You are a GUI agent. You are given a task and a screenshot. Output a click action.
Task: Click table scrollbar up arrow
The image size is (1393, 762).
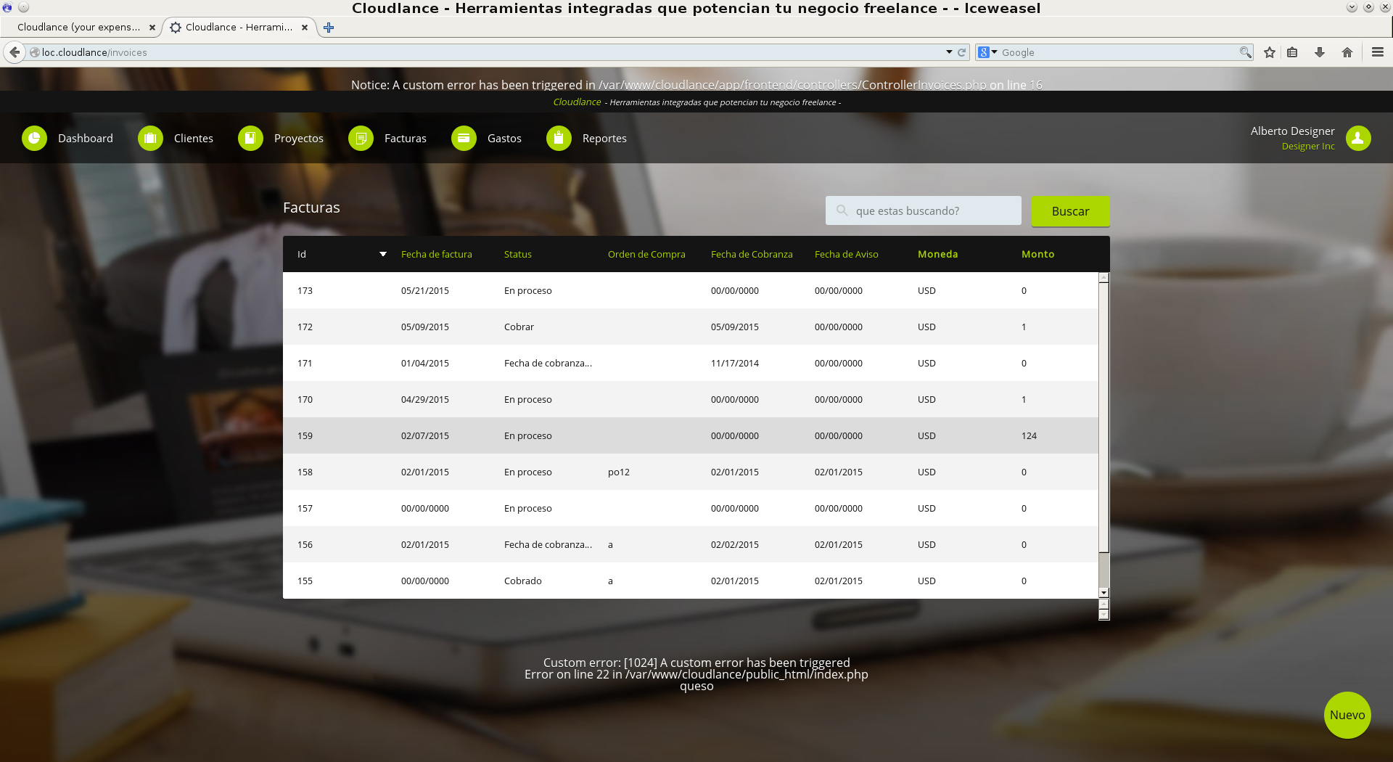[x=1104, y=277]
